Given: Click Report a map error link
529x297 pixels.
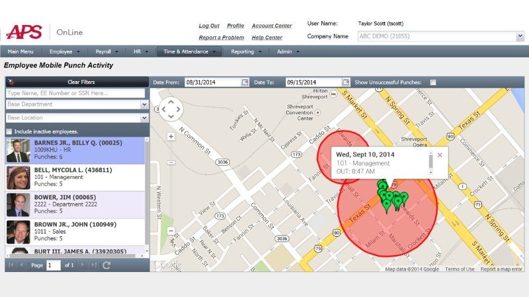Looking at the screenshot, I should (501, 269).
